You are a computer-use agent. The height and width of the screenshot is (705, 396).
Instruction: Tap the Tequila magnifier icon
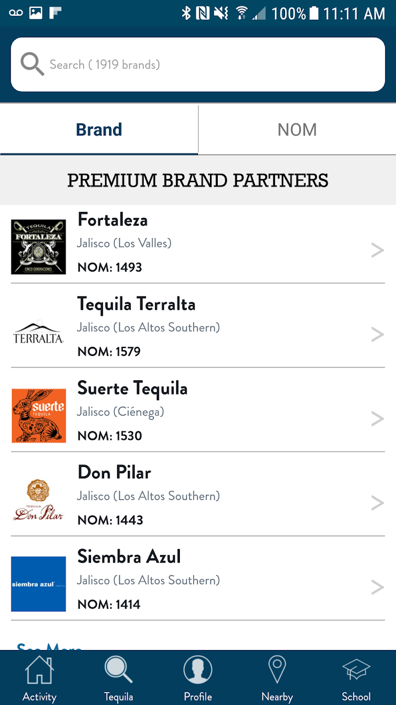[119, 670]
